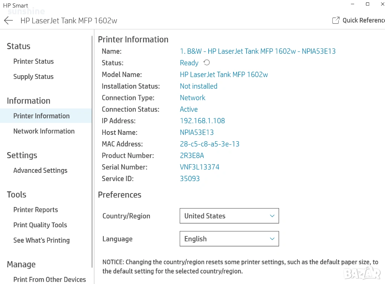
Task: Open Printer Status in sidebar
Action: [33, 62]
